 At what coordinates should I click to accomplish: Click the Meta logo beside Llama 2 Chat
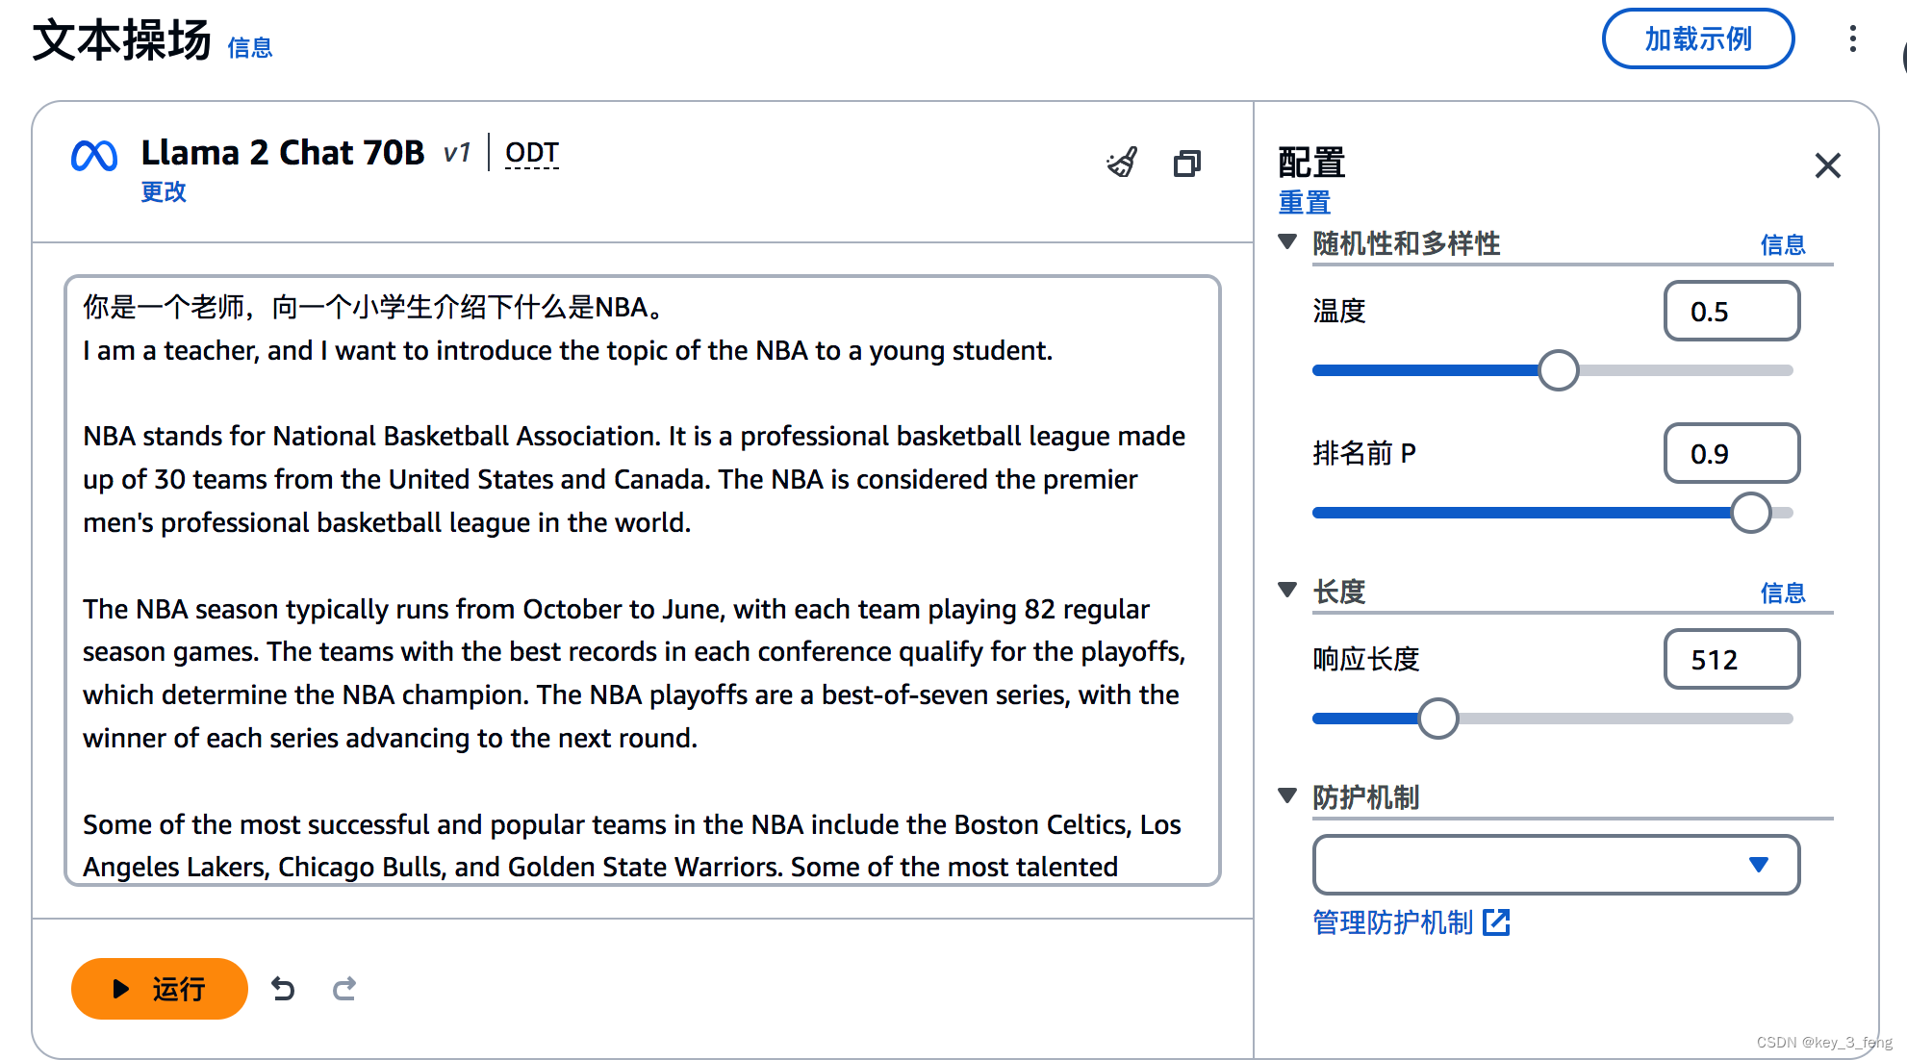coord(94,156)
